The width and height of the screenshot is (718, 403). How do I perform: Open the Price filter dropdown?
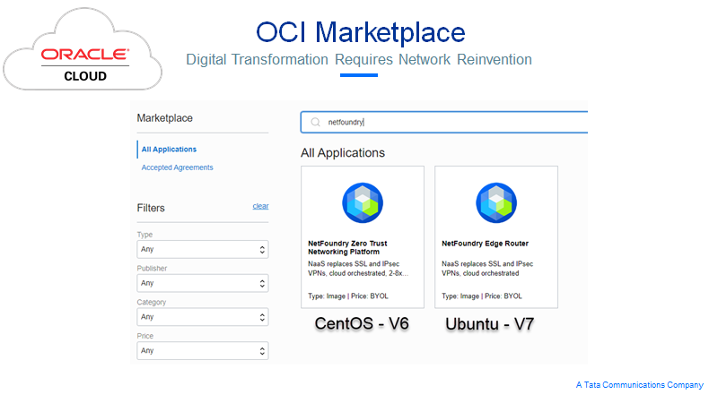click(x=203, y=351)
